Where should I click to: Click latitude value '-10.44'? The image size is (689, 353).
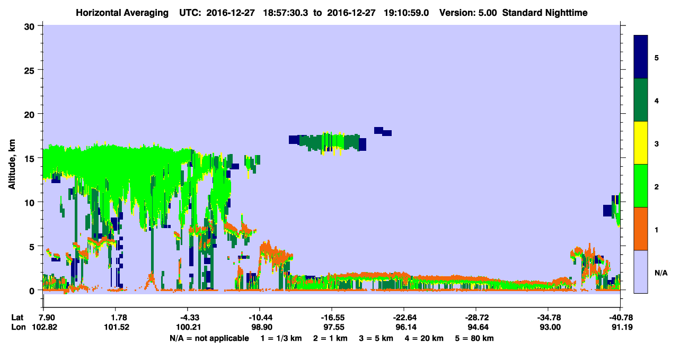[x=260, y=317]
